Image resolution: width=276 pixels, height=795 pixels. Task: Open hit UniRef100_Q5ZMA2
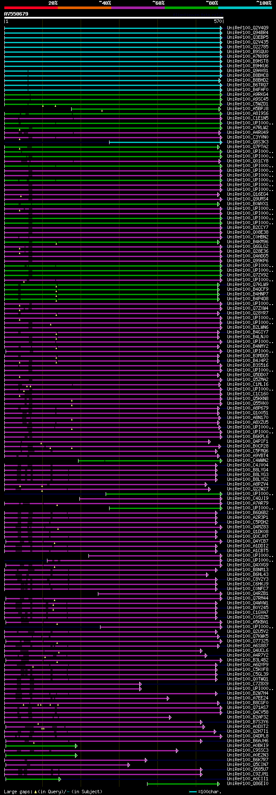coord(248,379)
